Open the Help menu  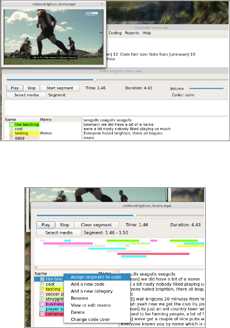[x=147, y=33]
